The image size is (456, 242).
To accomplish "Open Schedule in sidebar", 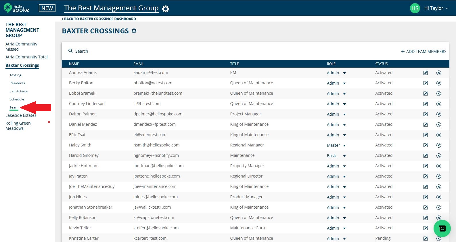I will pyautogui.click(x=17, y=99).
